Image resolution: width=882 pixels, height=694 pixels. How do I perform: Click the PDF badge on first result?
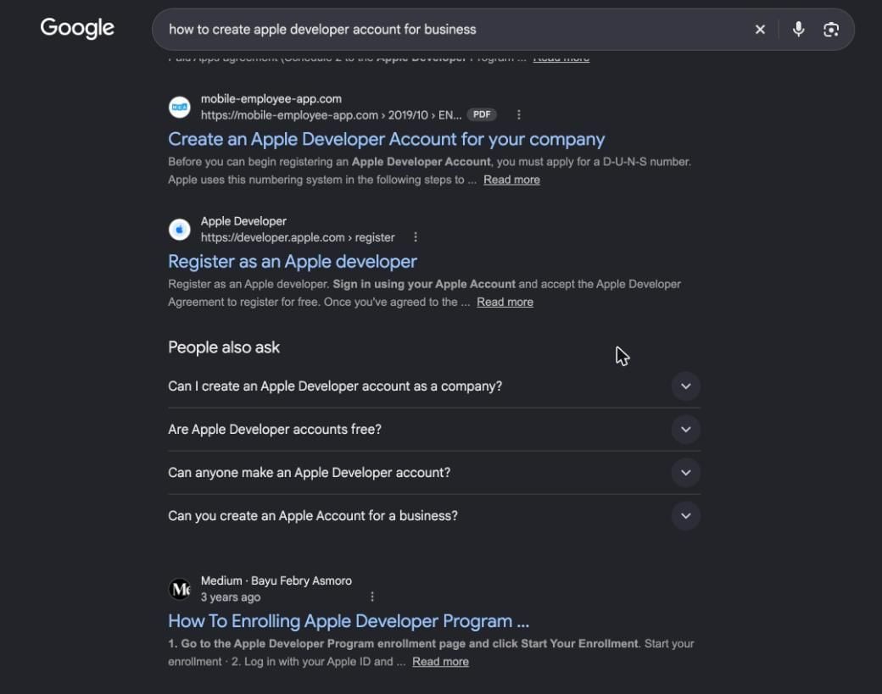tap(482, 114)
